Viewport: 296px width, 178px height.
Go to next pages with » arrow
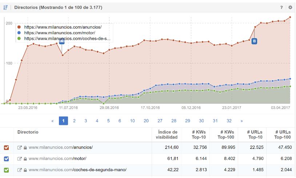[x=241, y=121]
